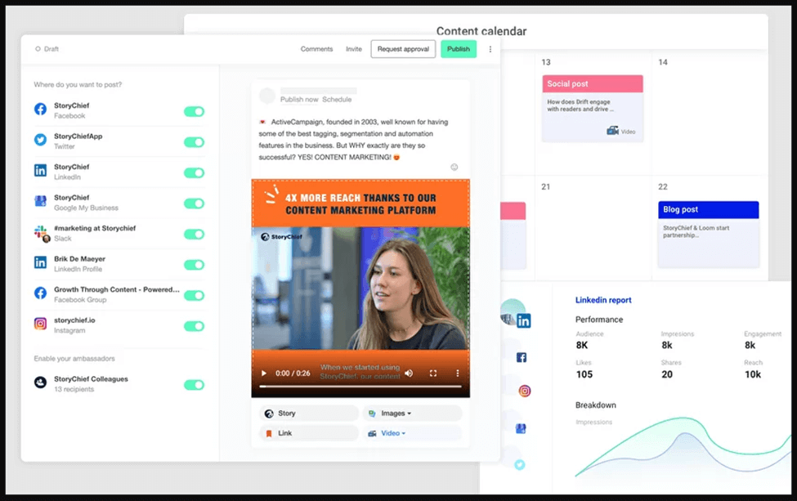Open the emoji picker below the post text

pos(454,168)
